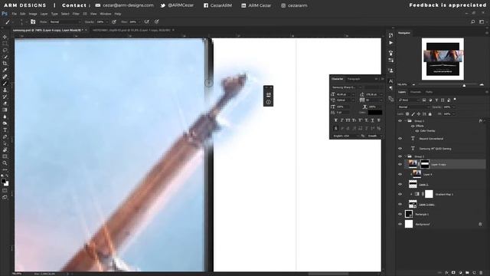Select the Clone Stamp tool
This screenshot has width=490, height=276.
(5, 90)
